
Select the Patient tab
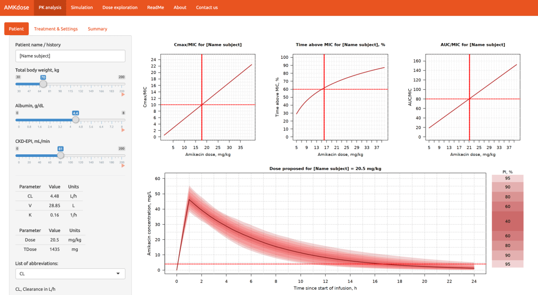point(16,29)
